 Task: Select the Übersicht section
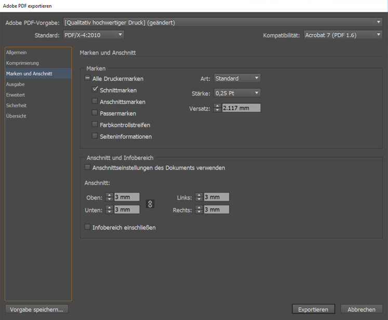point(38,116)
